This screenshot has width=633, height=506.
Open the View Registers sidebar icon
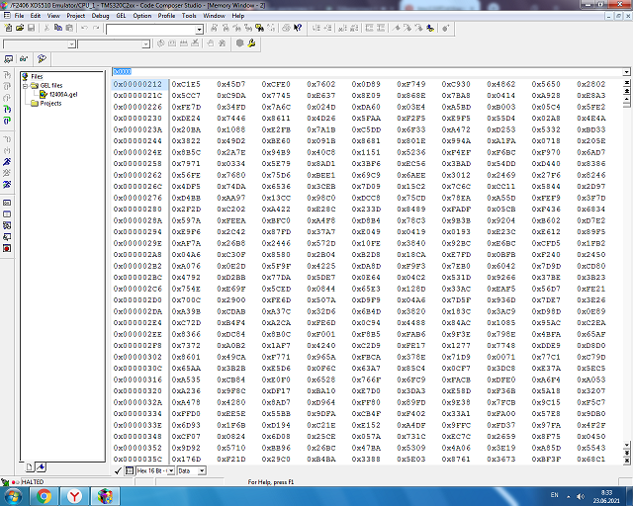7,203
